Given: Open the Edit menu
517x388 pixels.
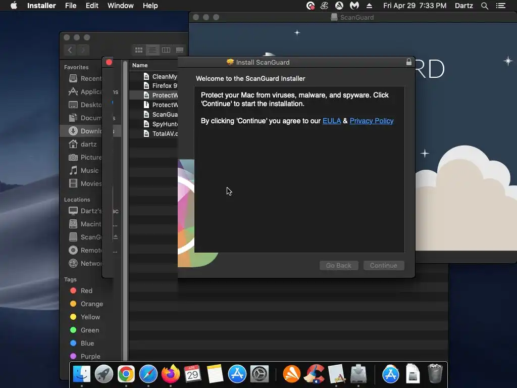Looking at the screenshot, I should pos(92,6).
